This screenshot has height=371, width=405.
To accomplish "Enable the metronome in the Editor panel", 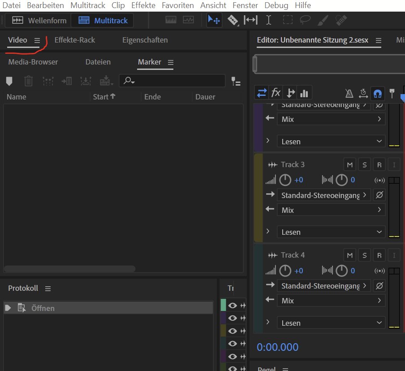I will click(x=349, y=93).
